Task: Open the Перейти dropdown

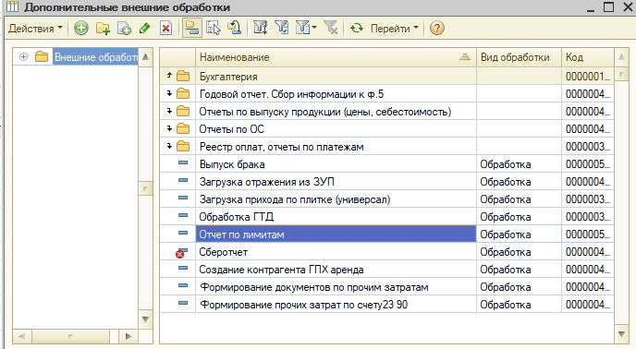Action: pos(394,29)
